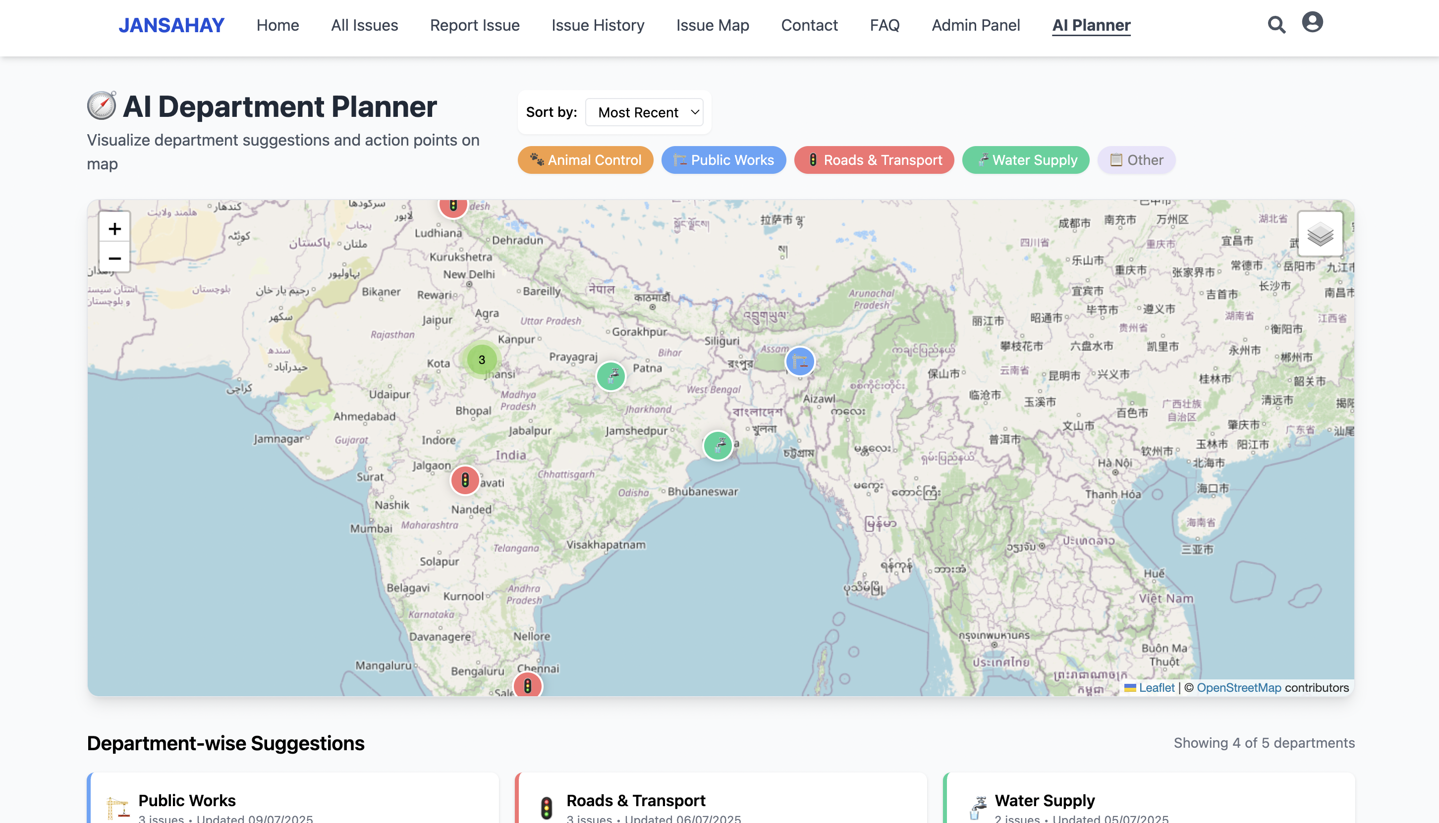The height and width of the screenshot is (823, 1439).
Task: Open the Most Recent sort dropdown
Action: pyautogui.click(x=644, y=112)
